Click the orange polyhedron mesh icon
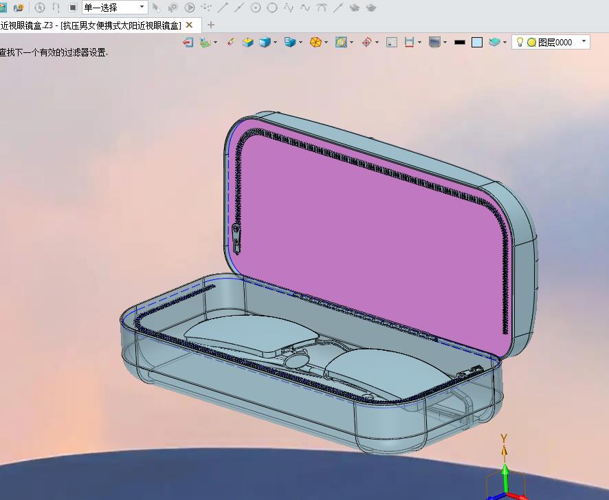609x500 pixels. click(315, 42)
